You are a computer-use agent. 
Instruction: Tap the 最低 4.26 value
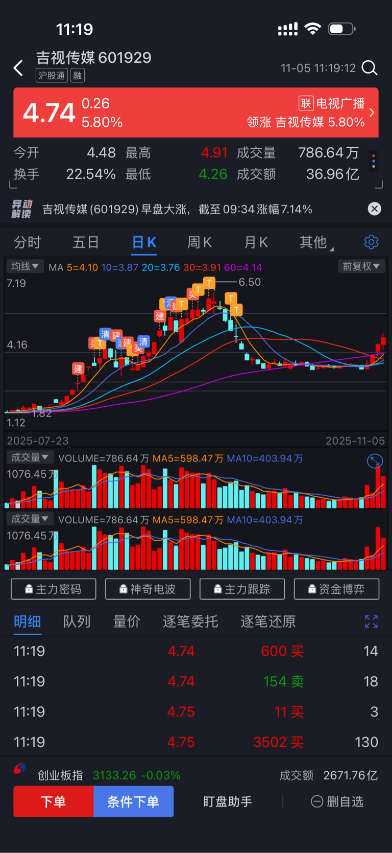(x=213, y=174)
